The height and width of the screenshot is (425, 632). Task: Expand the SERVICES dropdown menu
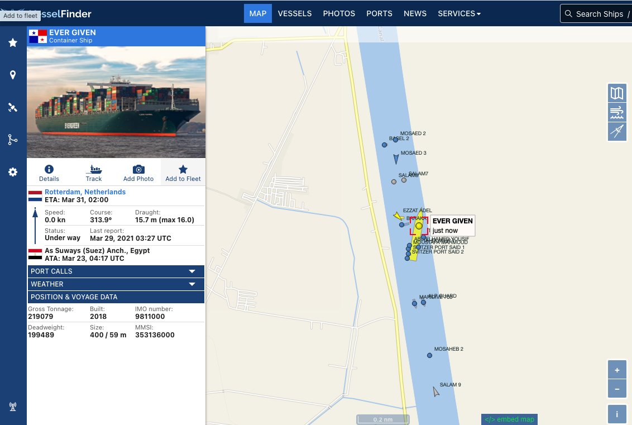tap(459, 13)
